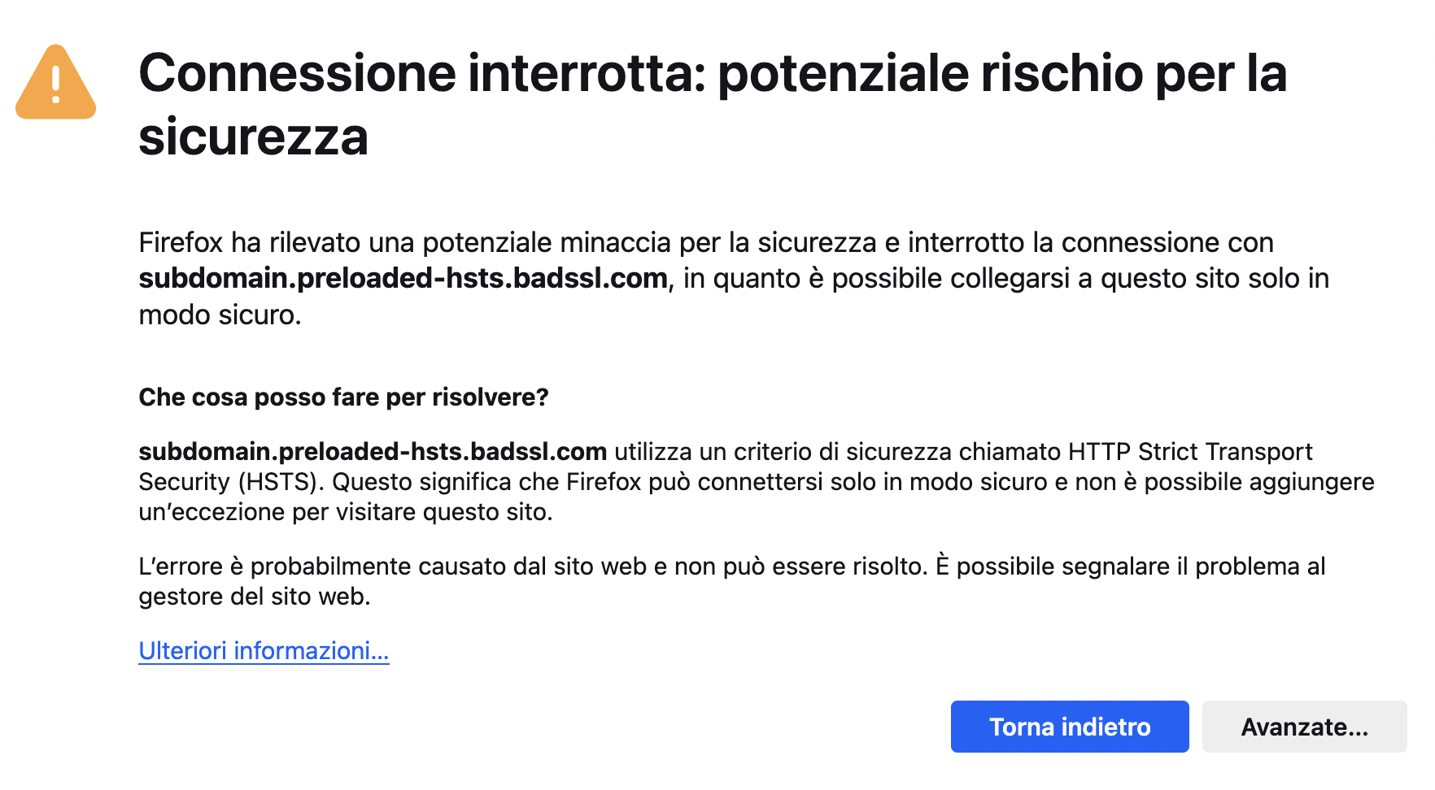Click the word "sicurezza" in the title
This screenshot has height=790, width=1435.
pyautogui.click(x=254, y=137)
